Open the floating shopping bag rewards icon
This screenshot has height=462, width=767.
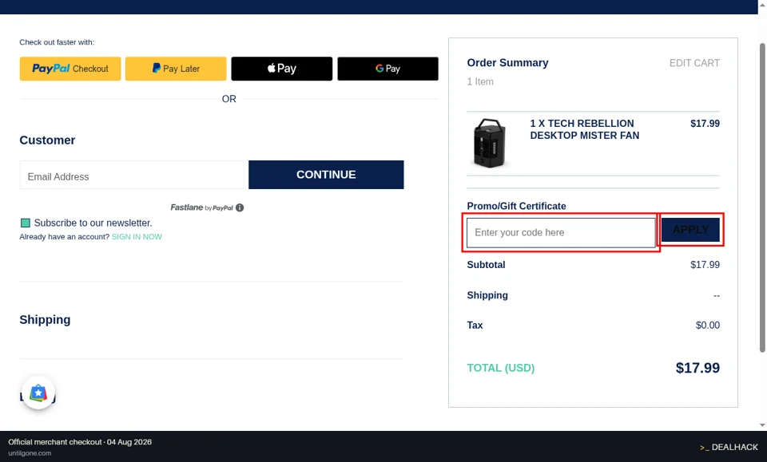click(38, 393)
